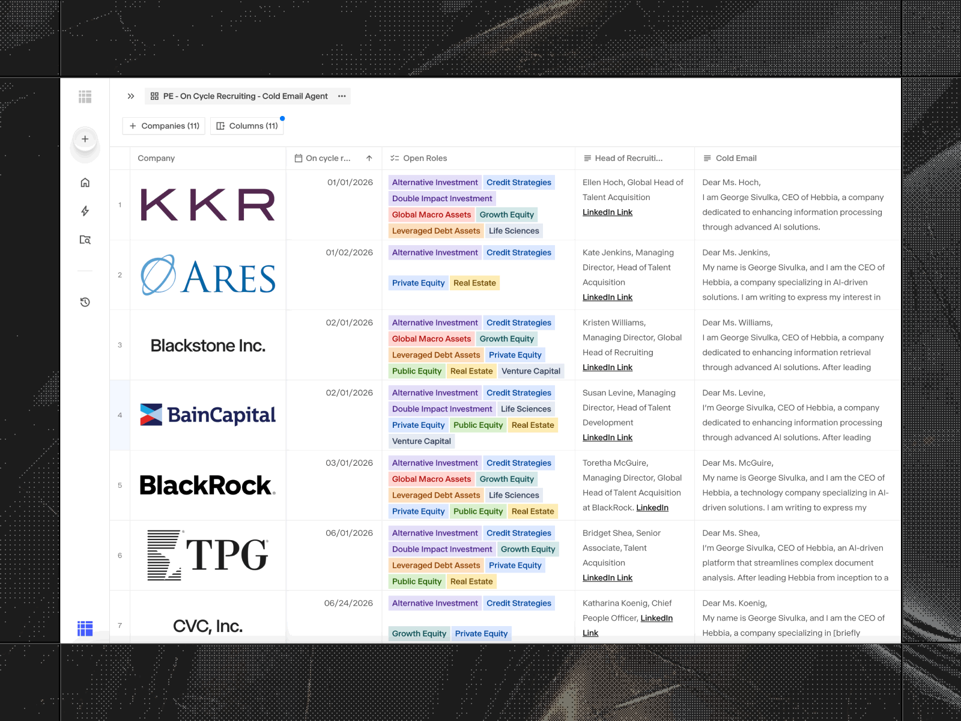Open Ellen Hoch's LinkedIn Link
961x721 pixels.
(607, 213)
